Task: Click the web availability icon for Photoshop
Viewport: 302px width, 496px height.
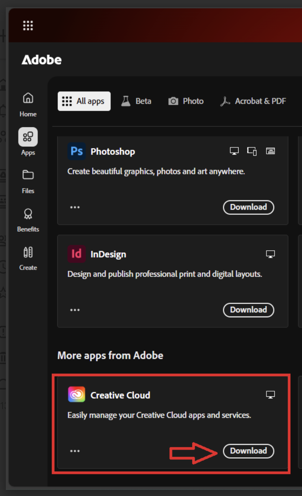Action: pyautogui.click(x=271, y=151)
